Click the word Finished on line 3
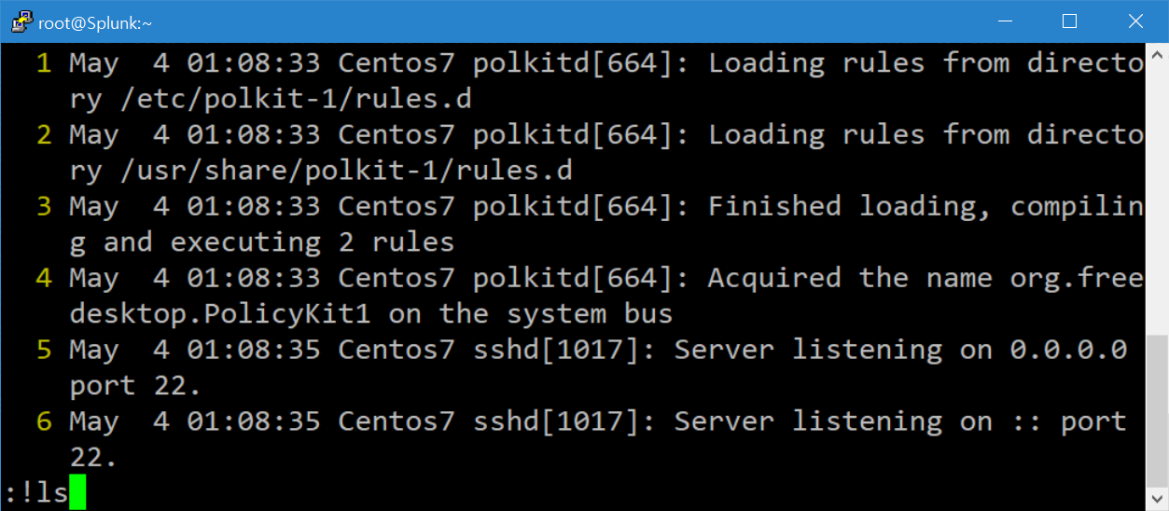Viewport: 1169px width, 511px height. [774, 207]
